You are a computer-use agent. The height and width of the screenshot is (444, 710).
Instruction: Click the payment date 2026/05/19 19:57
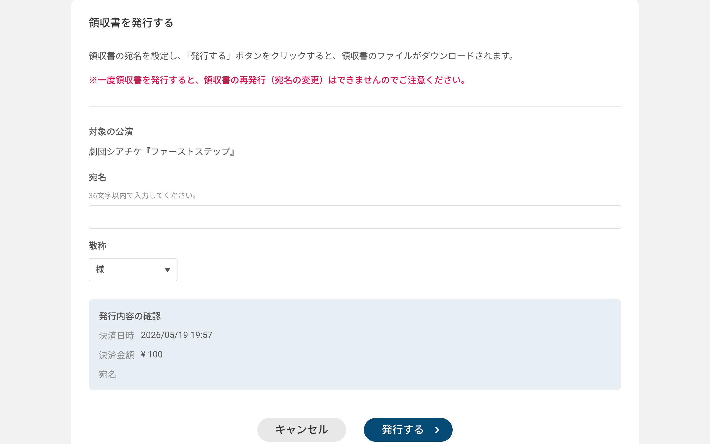(176, 335)
